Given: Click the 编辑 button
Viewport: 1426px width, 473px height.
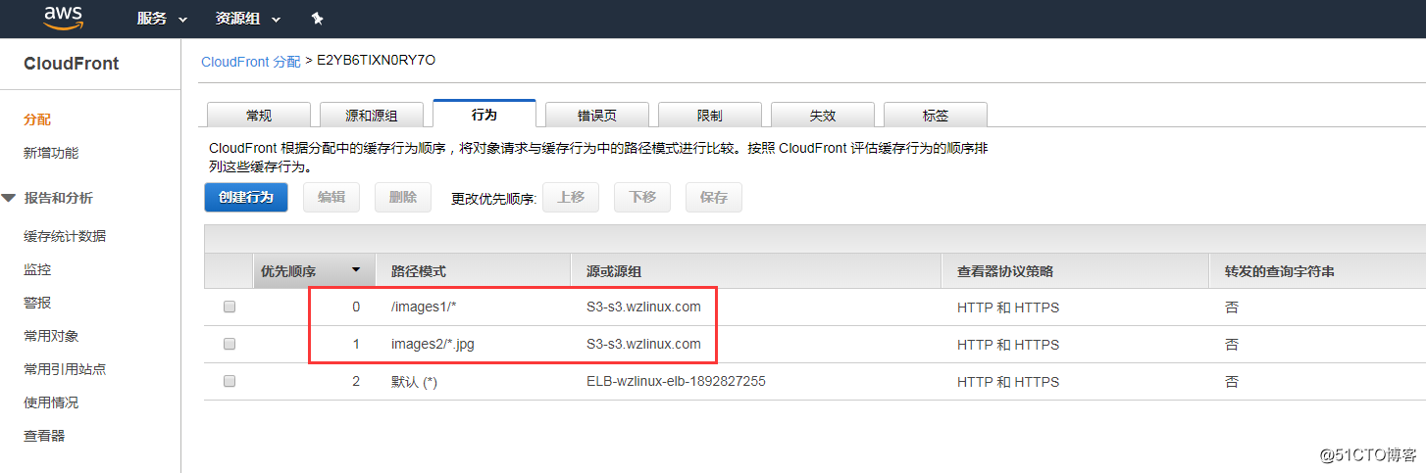Looking at the screenshot, I should point(331,197).
